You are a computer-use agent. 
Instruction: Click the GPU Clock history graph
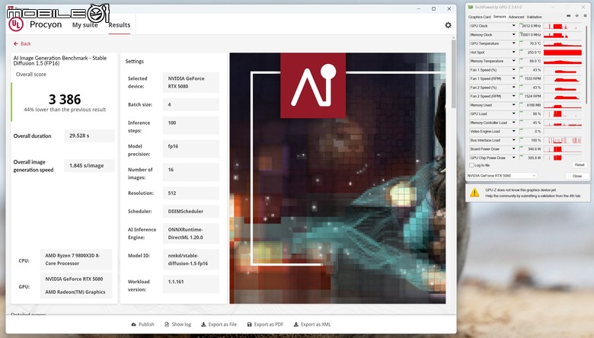563,26
